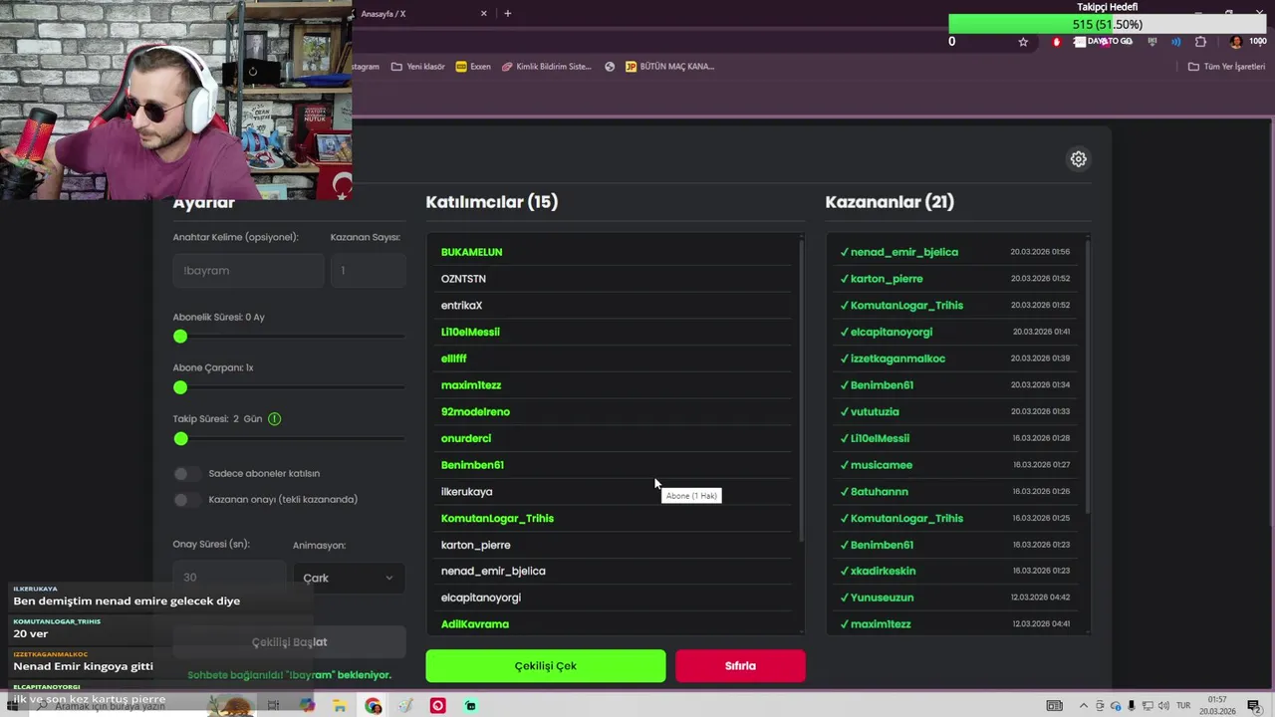Close the Anasayfa / X tab

click(484, 13)
